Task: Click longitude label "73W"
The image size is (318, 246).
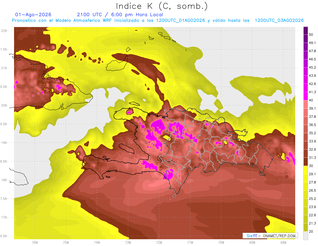Action: coord(128,243)
